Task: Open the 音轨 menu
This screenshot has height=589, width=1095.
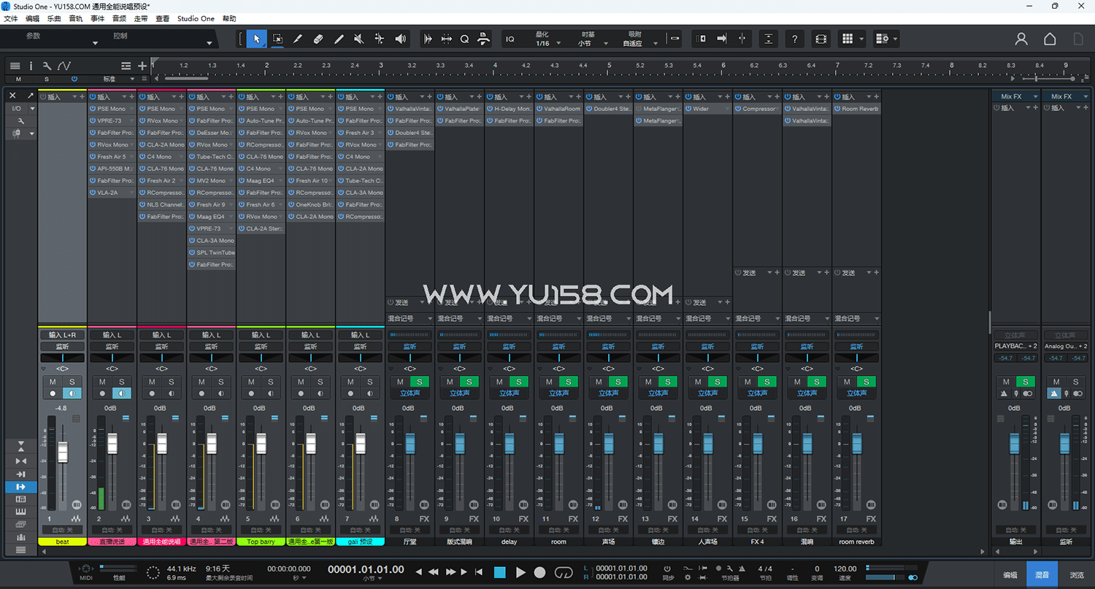Action: point(75,18)
